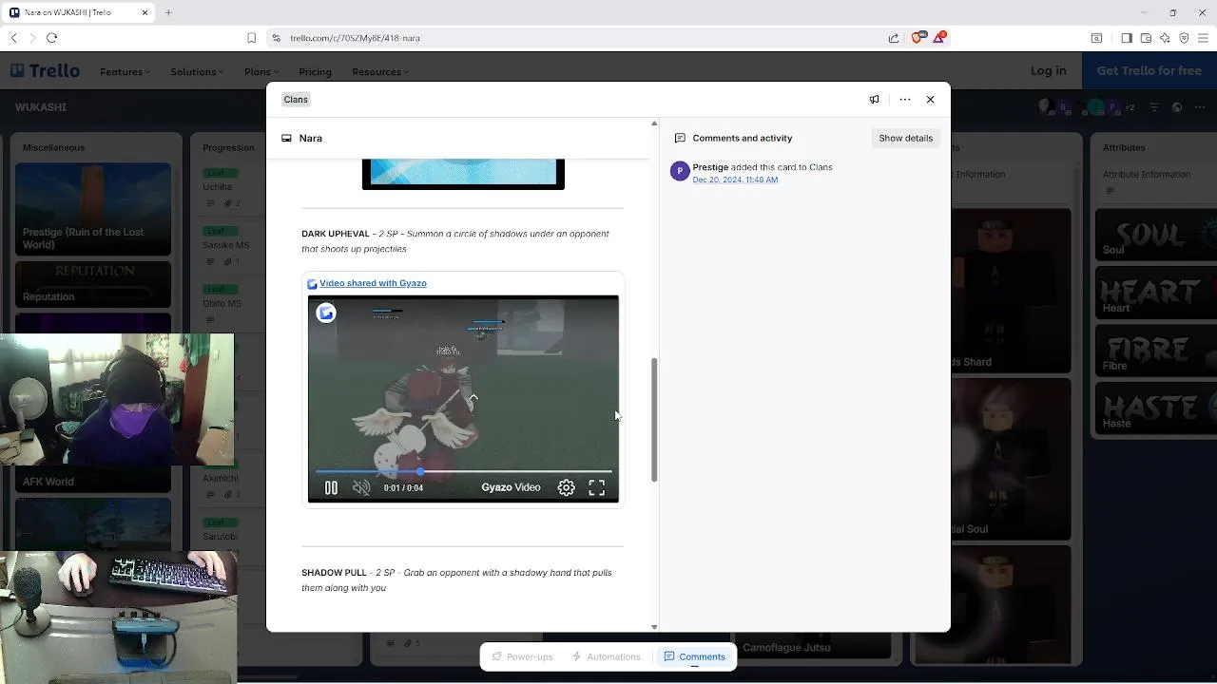Click the address bar URL field
The image size is (1217, 684).
tap(580, 38)
